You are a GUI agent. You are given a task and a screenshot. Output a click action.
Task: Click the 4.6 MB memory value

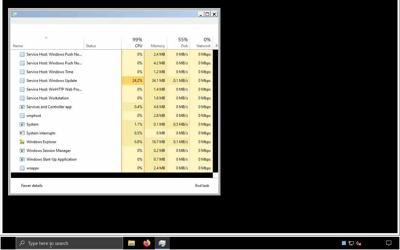[x=159, y=107]
